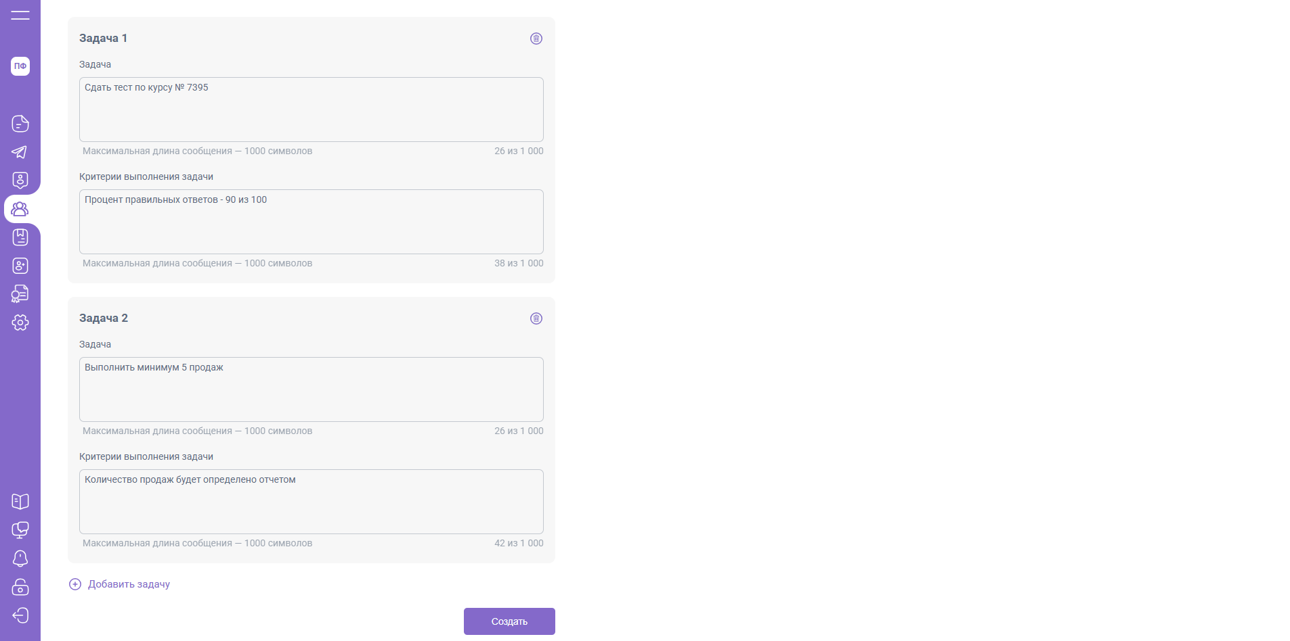
Task: Open the users group sidebar section
Action: [x=20, y=209]
